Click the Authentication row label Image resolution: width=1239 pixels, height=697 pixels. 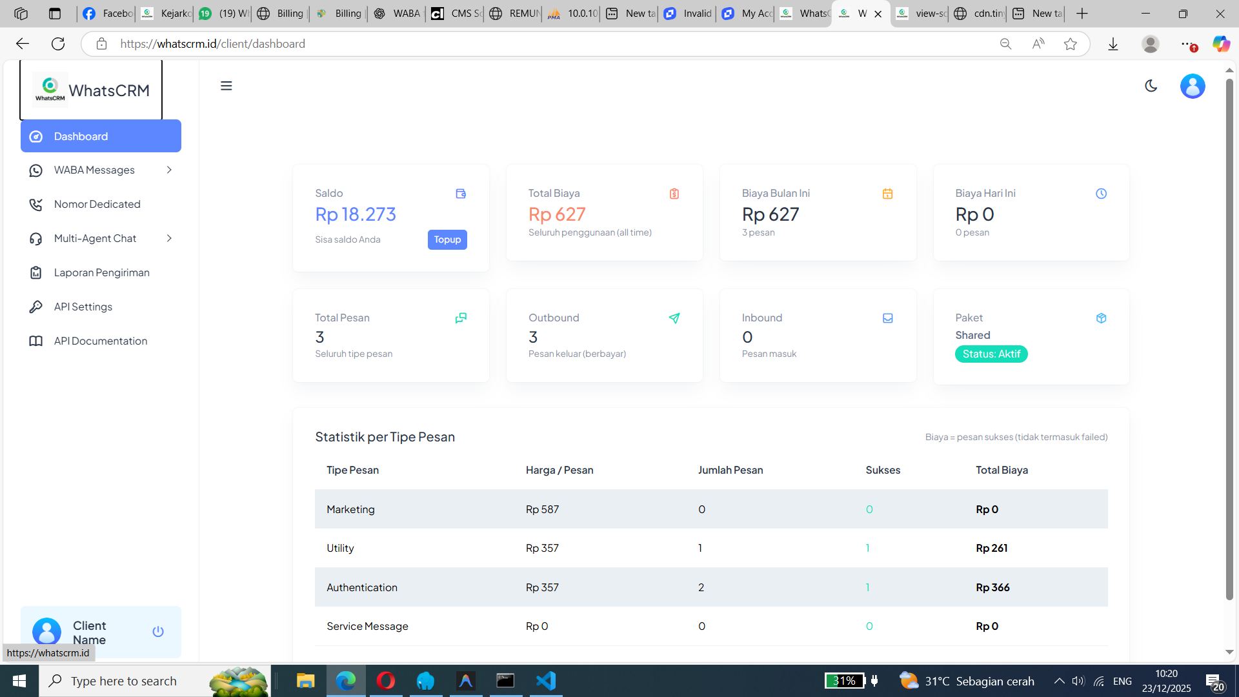(362, 587)
